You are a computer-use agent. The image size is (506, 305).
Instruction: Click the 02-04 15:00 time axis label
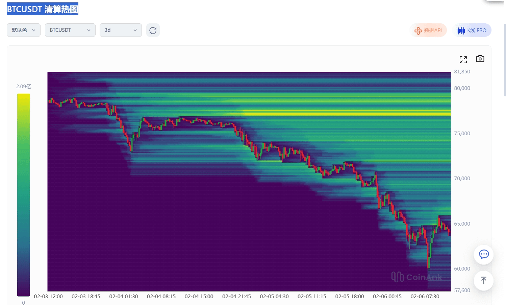point(199,297)
